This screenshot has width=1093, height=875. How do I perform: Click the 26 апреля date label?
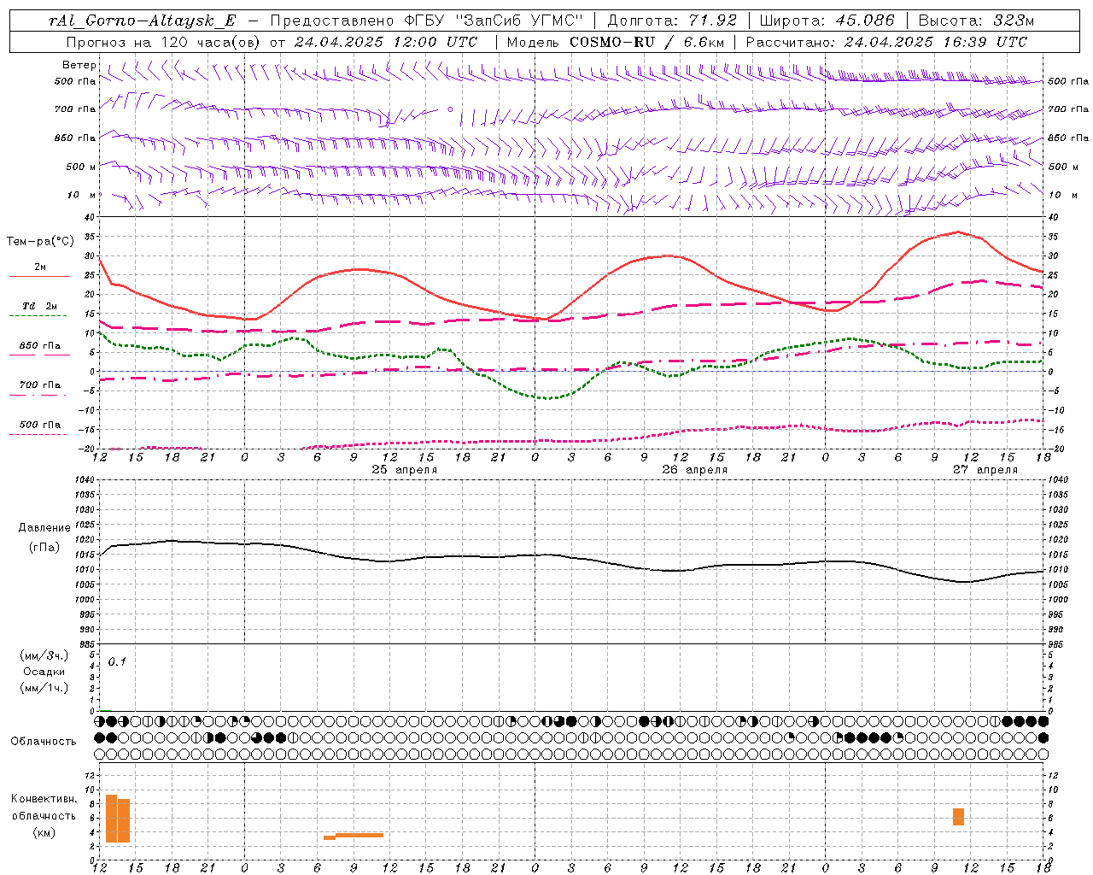point(695,470)
